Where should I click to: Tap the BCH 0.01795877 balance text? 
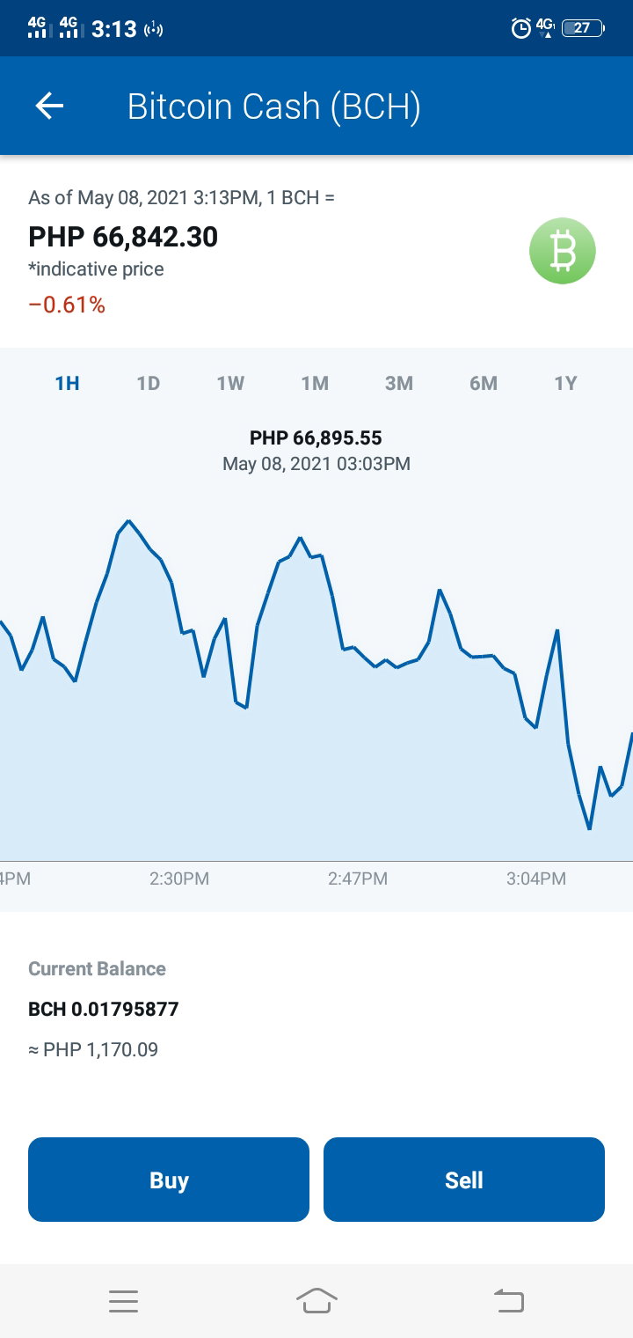pyautogui.click(x=104, y=1009)
